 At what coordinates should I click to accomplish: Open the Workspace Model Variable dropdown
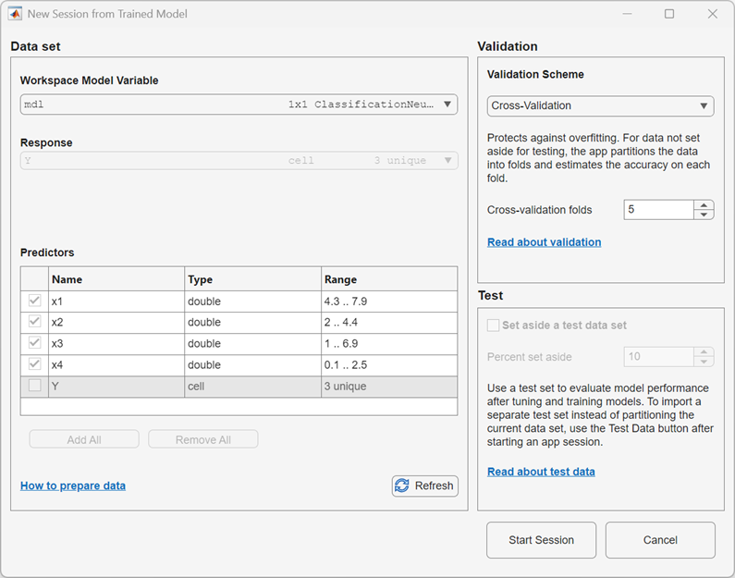(x=239, y=105)
